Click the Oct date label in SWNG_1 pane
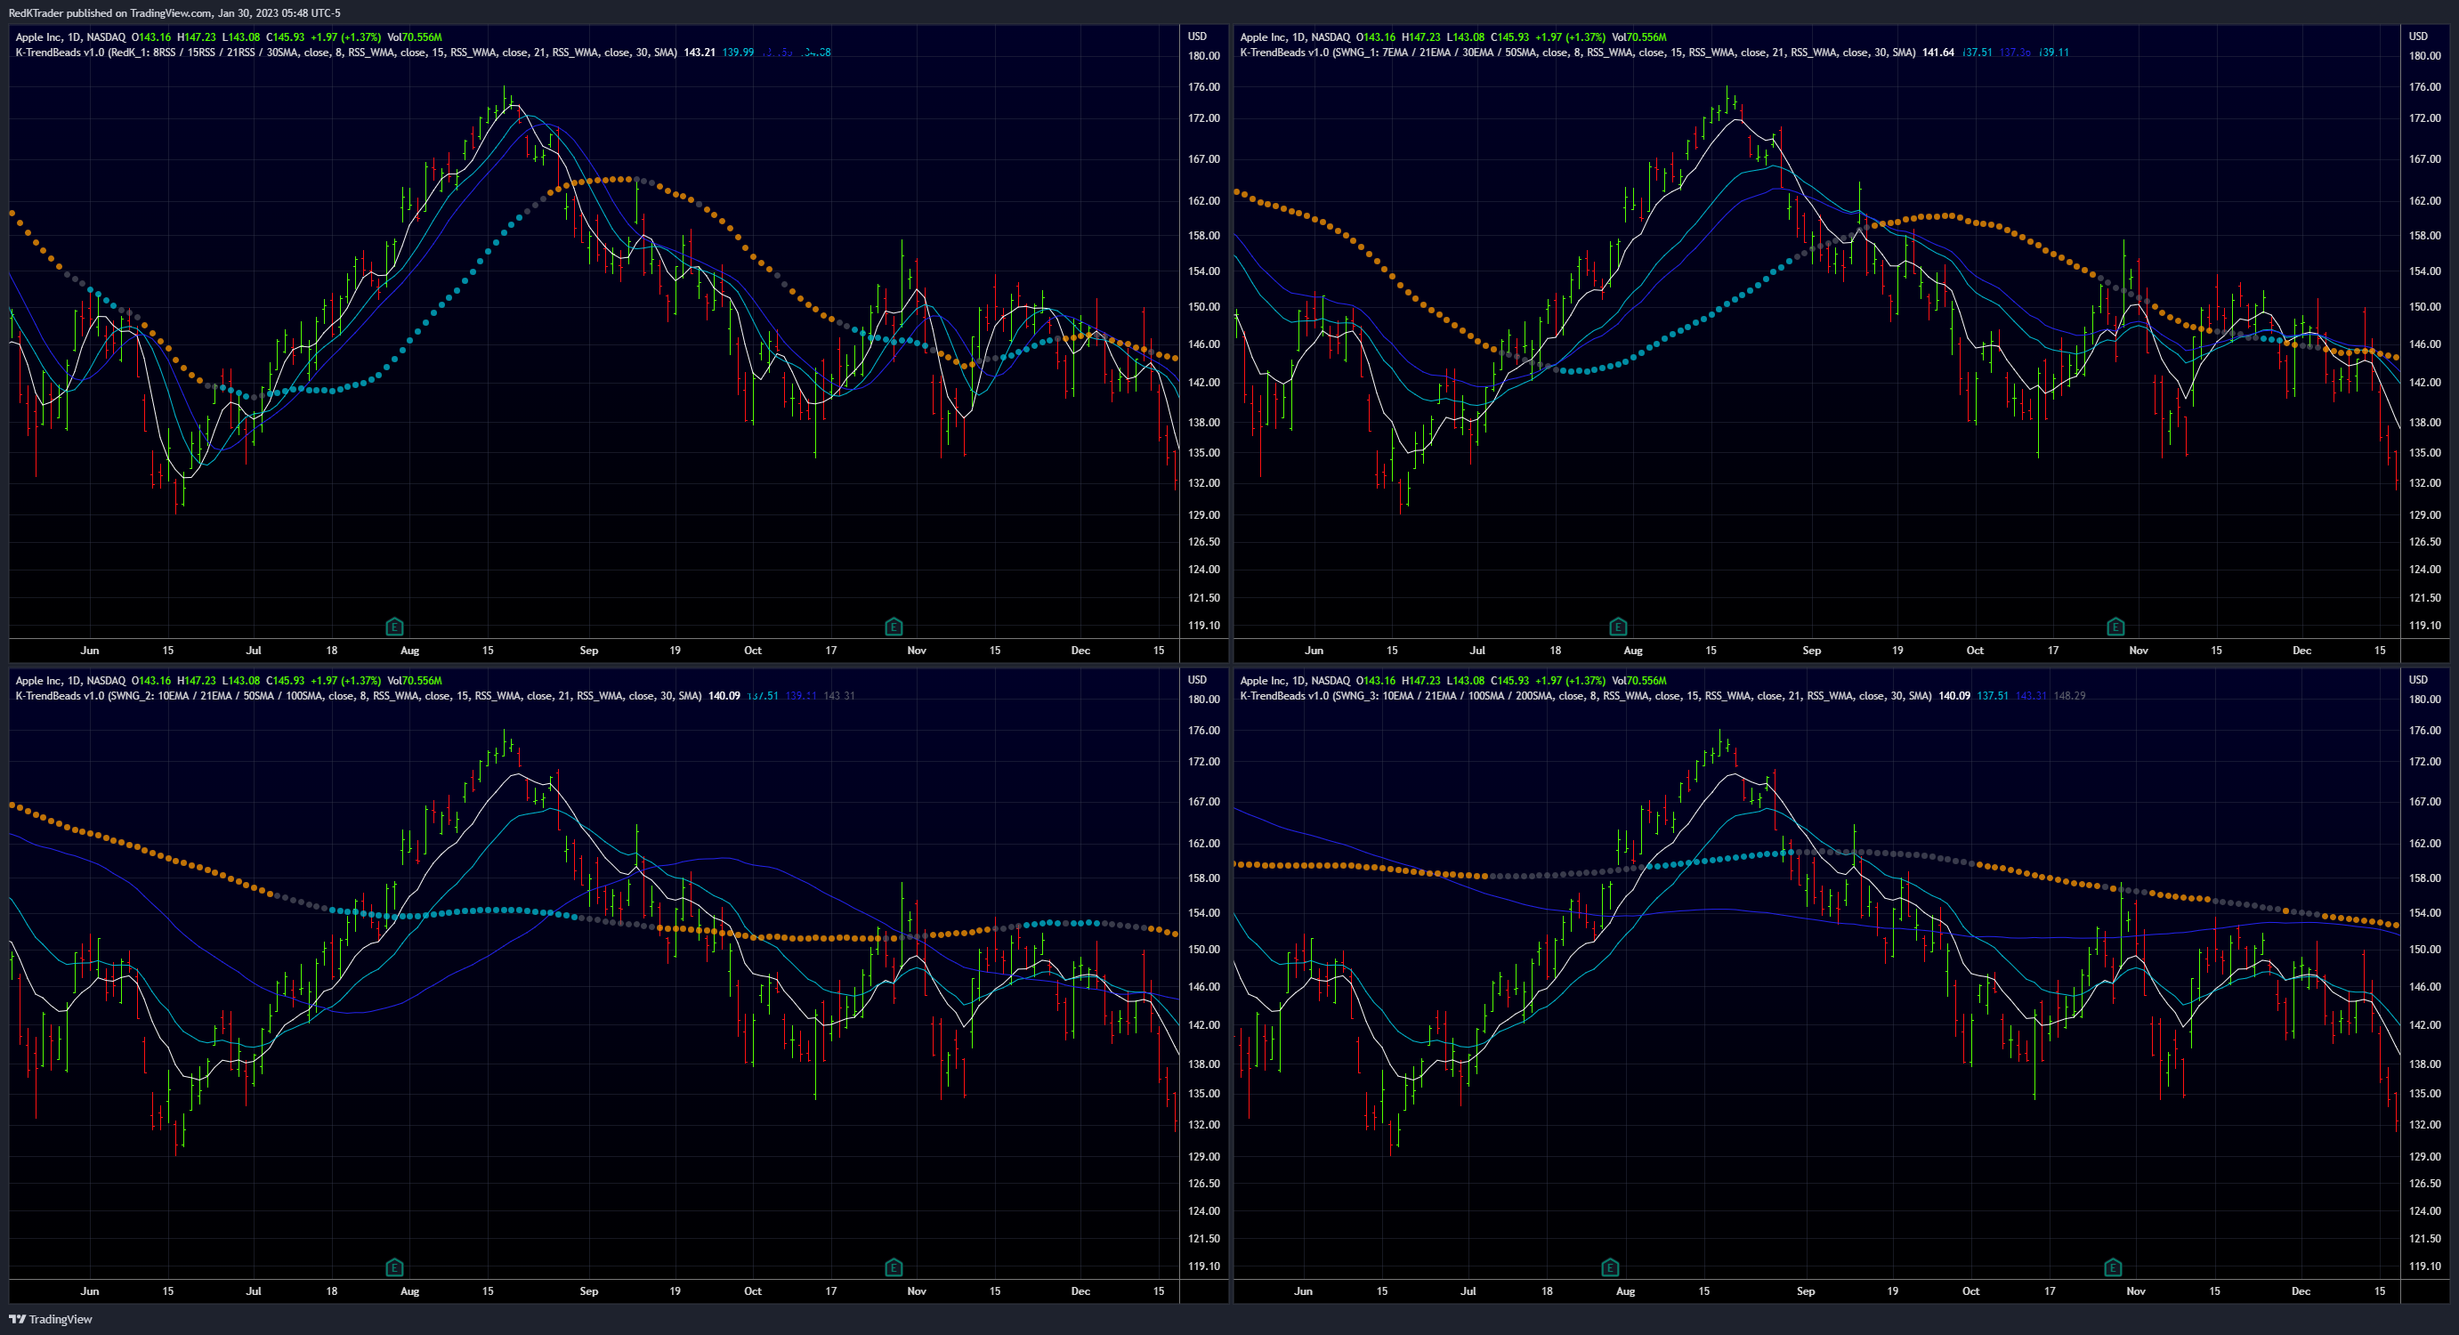Viewport: 2459px width, 1335px height. [1975, 651]
